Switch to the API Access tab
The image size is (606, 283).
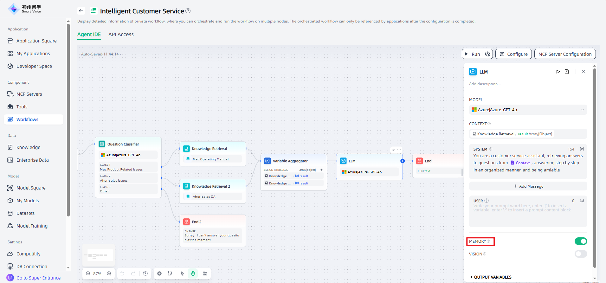coord(121,34)
